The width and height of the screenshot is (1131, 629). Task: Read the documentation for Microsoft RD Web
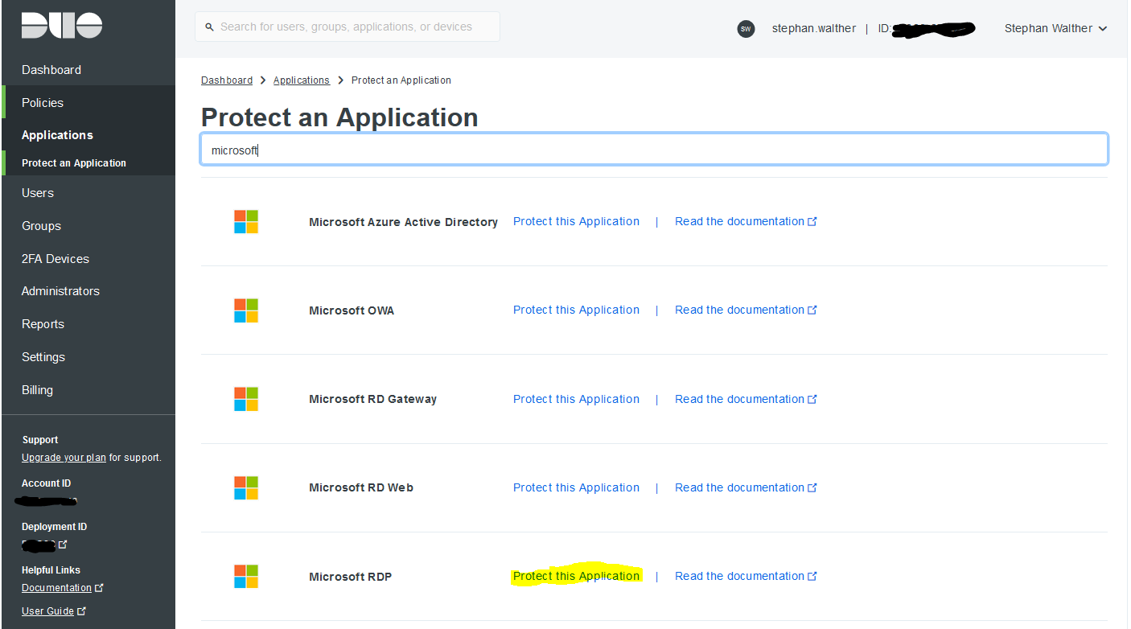pos(739,487)
